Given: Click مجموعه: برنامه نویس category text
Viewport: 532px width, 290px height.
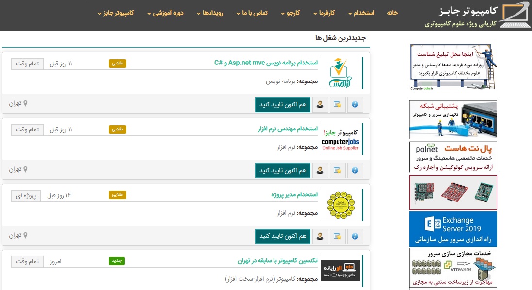Looking at the screenshot, I should [292, 81].
